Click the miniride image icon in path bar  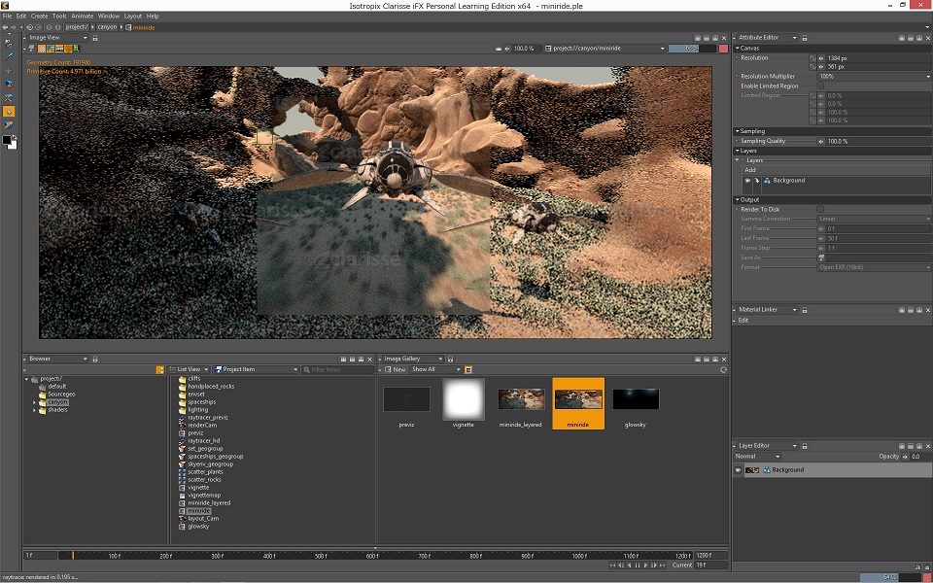(x=128, y=27)
